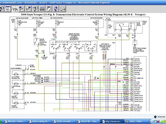Click the Internet zone status bar indicator

point(159,117)
